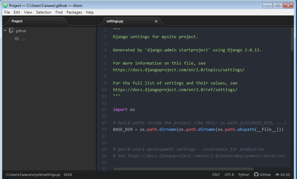This screenshot has height=179, width=297.
Task: Click the file path in status bar
Action: click(33, 175)
